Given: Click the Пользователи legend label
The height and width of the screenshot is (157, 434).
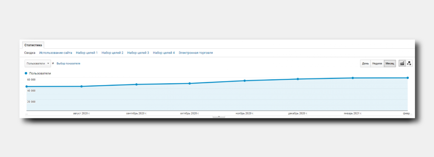Looking at the screenshot, I should click(x=40, y=73).
